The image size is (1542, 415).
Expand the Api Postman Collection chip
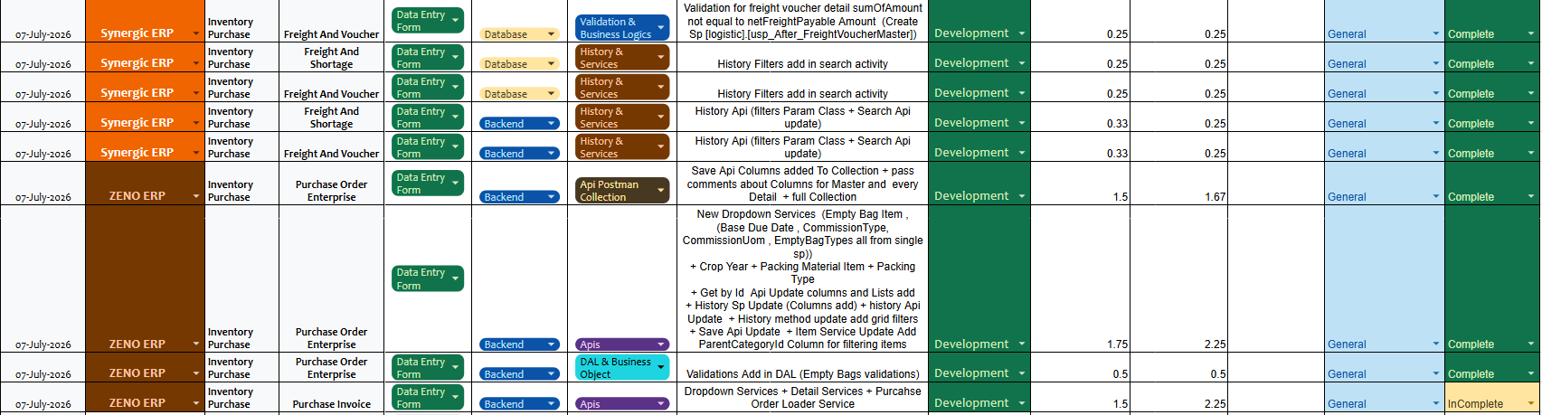622,191
